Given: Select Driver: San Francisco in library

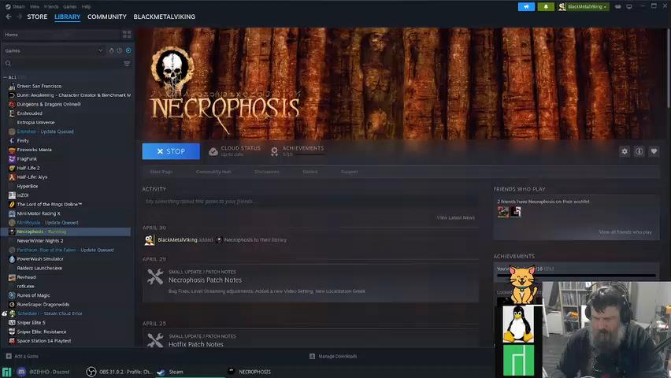Looking at the screenshot, I should [x=39, y=86].
